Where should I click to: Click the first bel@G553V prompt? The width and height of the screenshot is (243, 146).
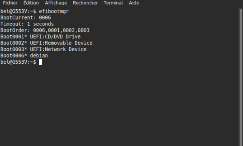[18, 11]
